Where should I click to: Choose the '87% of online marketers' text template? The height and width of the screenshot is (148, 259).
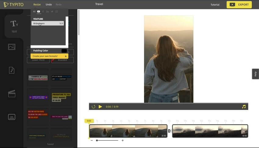61,78
